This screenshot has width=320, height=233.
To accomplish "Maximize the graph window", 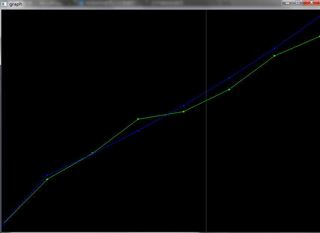I will point(298,3).
